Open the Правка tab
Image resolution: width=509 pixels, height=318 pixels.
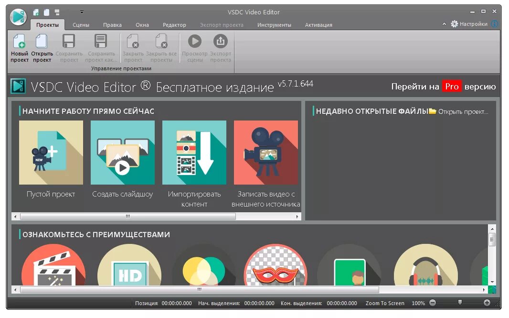tap(112, 25)
